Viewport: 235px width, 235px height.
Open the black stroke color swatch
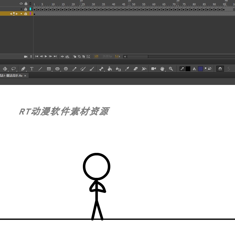[188, 69]
